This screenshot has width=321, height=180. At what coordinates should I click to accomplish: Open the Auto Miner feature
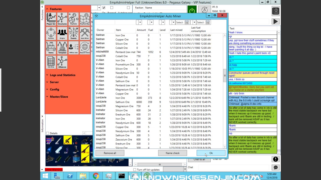[85, 33]
